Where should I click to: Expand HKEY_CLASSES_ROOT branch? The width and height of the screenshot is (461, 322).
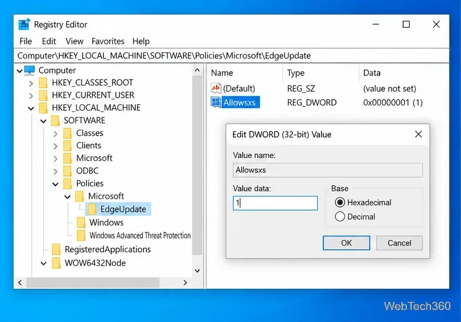click(x=31, y=83)
